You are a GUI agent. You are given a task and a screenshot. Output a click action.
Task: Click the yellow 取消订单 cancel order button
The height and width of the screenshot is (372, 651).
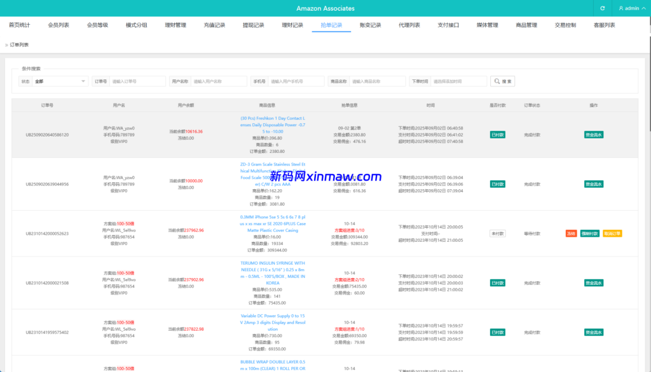point(612,233)
